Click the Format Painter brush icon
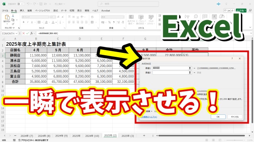 [13, 24]
